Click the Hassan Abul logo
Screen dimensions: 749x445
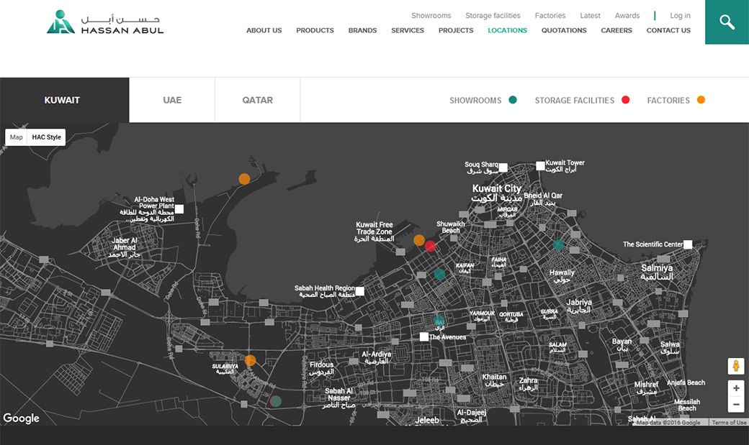pyautogui.click(x=105, y=22)
